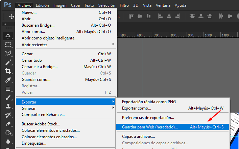
Task: Select Exportación rápida como PNG
Action: coord(149,102)
